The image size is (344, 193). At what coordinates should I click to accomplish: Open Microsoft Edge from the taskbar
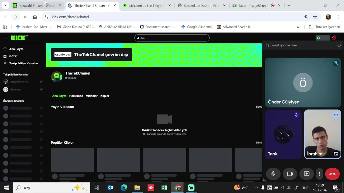click(x=124, y=188)
